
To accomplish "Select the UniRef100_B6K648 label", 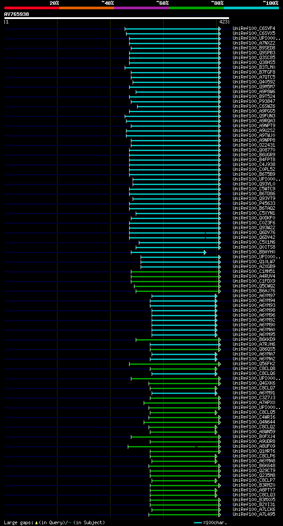I will pyautogui.click(x=254, y=466).
